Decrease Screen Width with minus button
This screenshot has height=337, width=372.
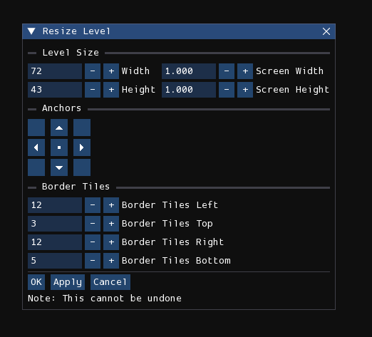227,71
